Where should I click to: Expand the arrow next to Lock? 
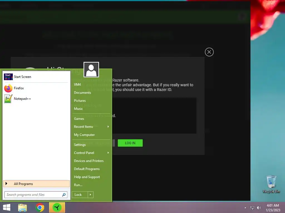pos(90,195)
